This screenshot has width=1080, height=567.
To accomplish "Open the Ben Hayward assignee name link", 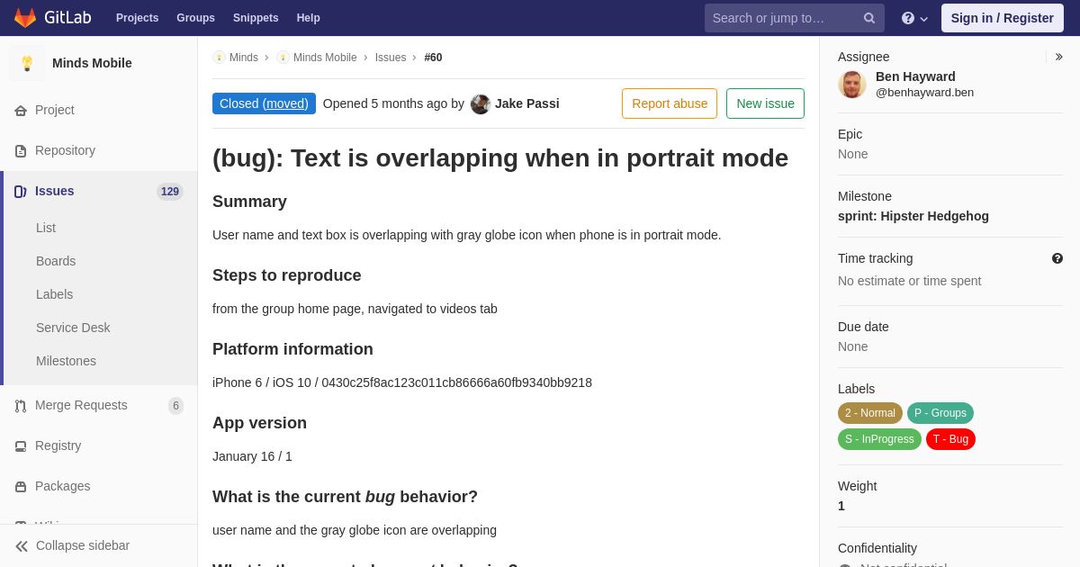I will (915, 76).
